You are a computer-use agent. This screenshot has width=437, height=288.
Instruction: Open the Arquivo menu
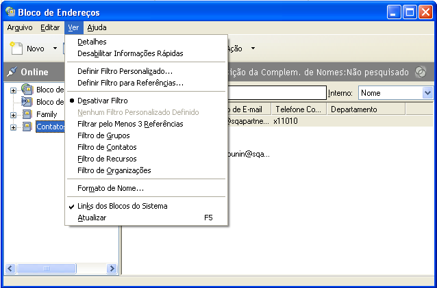(20, 27)
